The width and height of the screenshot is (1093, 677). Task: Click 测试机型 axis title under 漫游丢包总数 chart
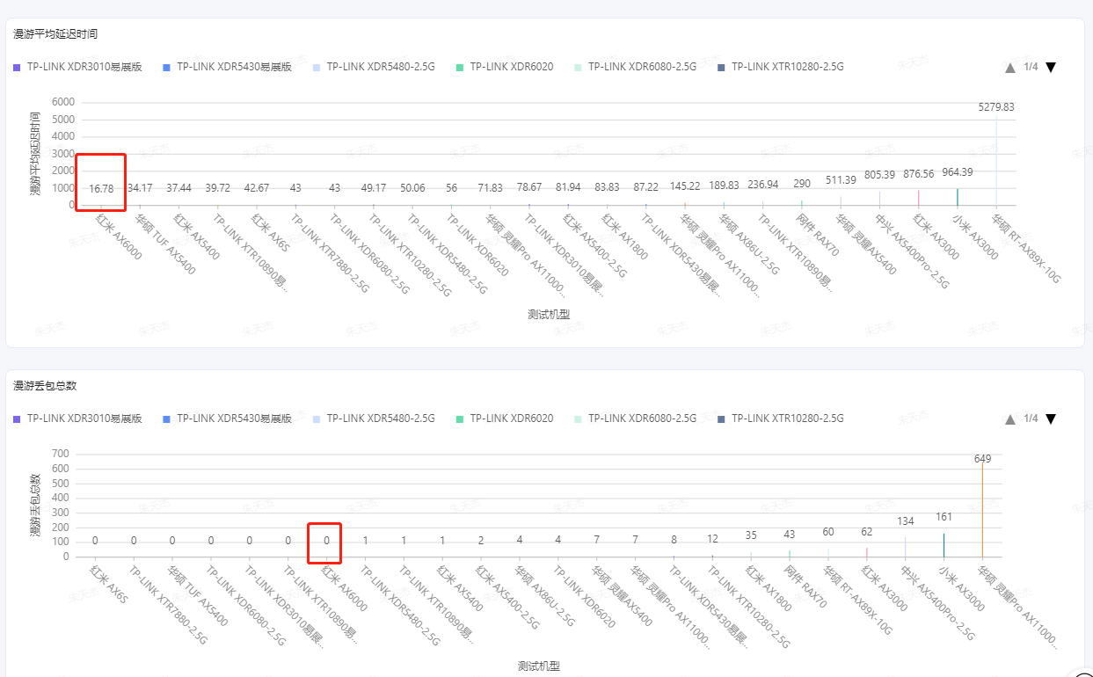click(538, 666)
